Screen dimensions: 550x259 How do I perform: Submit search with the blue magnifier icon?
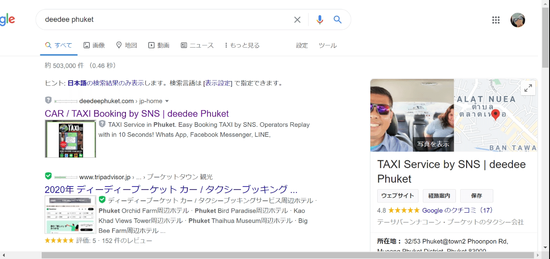pyautogui.click(x=338, y=20)
